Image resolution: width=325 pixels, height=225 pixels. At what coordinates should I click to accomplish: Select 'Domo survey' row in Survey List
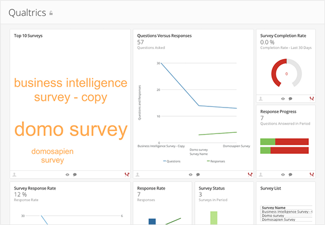click(286, 216)
